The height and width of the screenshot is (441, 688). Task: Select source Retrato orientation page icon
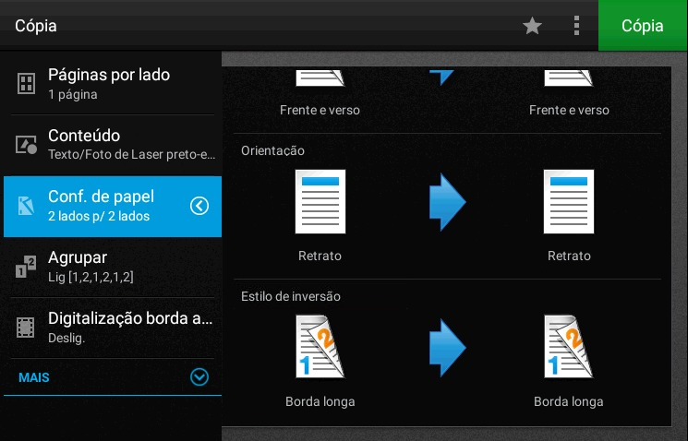coord(320,202)
